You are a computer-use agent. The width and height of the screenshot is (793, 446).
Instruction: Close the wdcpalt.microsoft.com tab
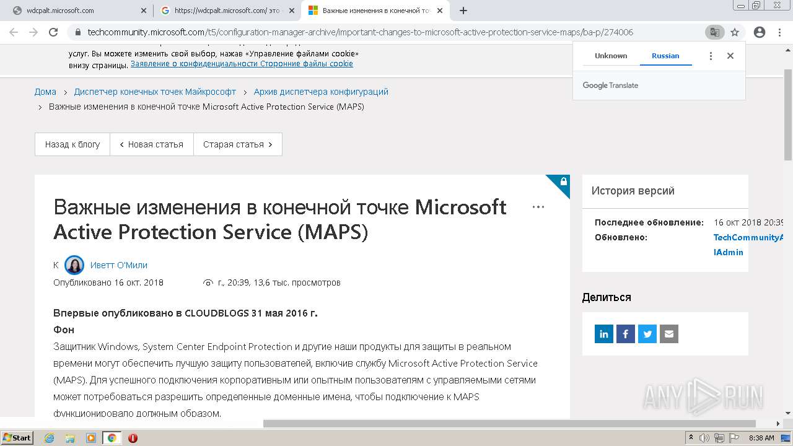144,11
